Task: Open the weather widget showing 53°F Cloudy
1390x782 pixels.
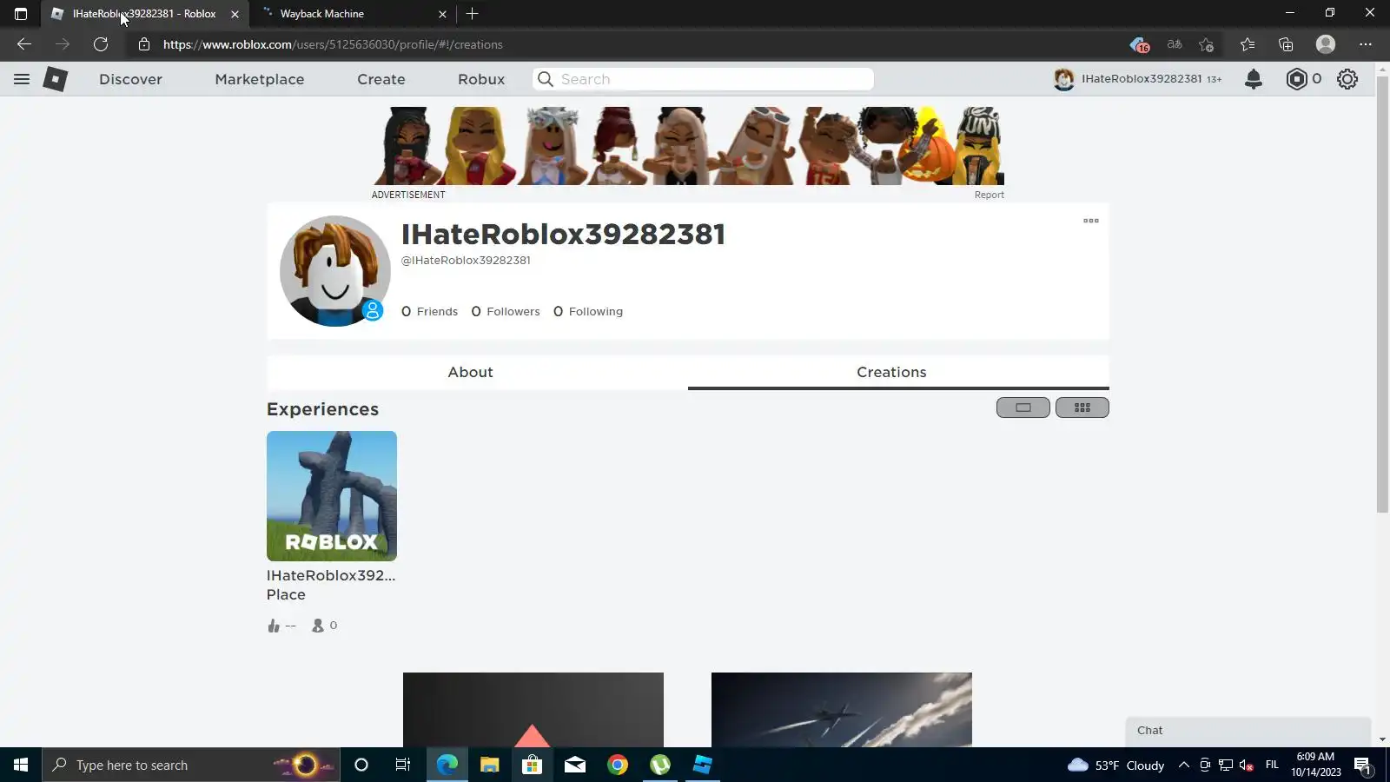Action: pos(1116,765)
